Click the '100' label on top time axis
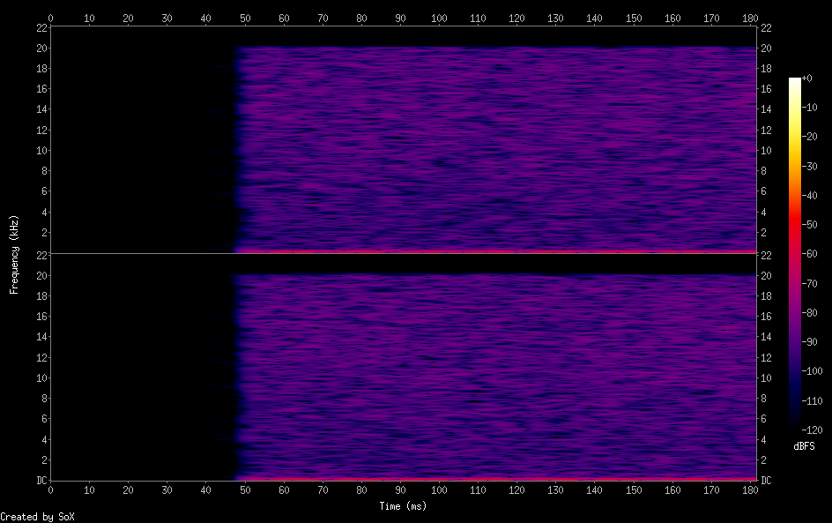 [439, 18]
